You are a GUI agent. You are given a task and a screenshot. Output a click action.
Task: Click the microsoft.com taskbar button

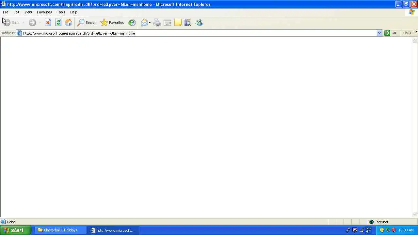(x=113, y=230)
